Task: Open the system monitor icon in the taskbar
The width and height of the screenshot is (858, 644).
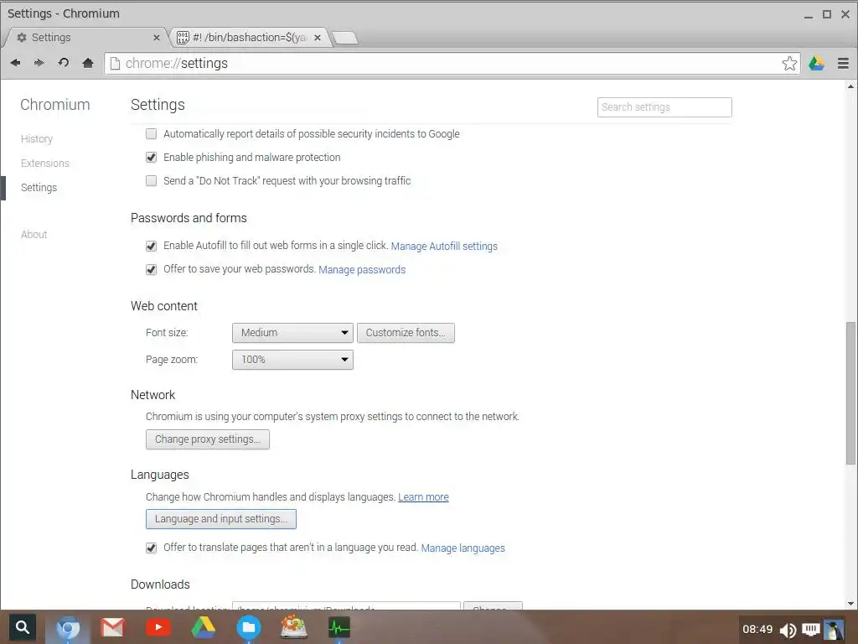Action: 339,627
